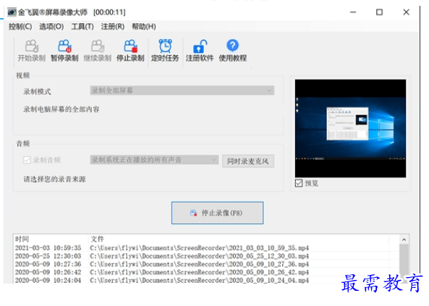Open the 控制(C) menu
Image resolution: width=429 pixels, height=306 pixels.
tap(20, 27)
